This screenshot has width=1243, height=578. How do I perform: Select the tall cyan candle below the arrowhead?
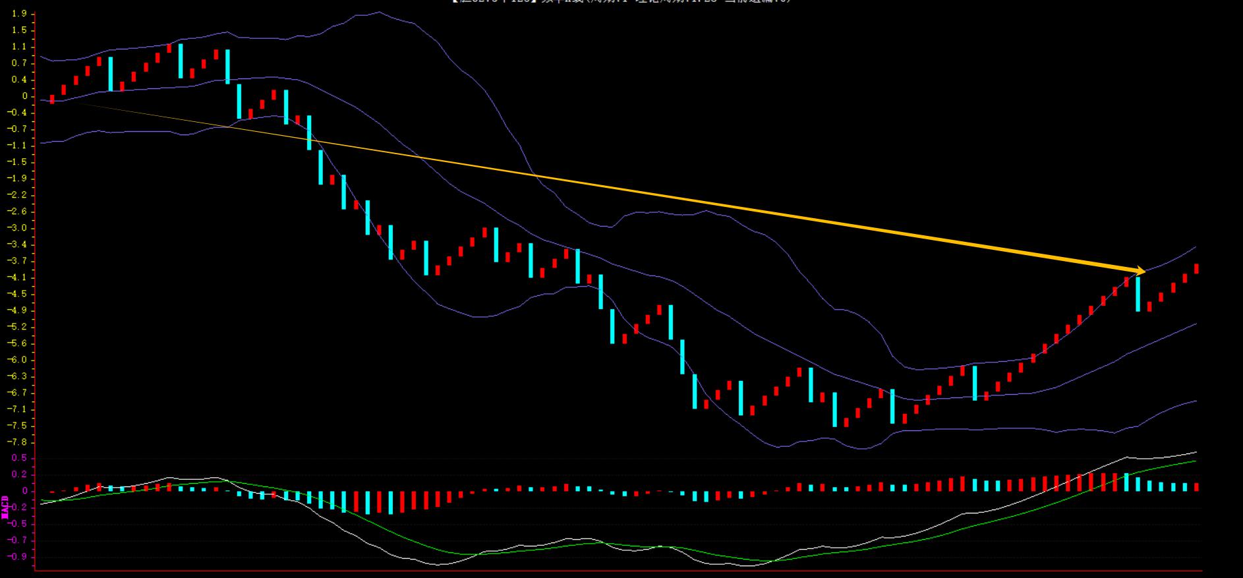(x=1138, y=294)
